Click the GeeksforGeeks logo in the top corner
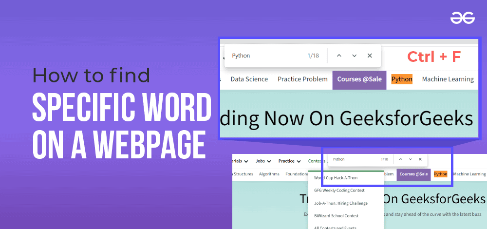487x229 pixels. [x=463, y=19]
